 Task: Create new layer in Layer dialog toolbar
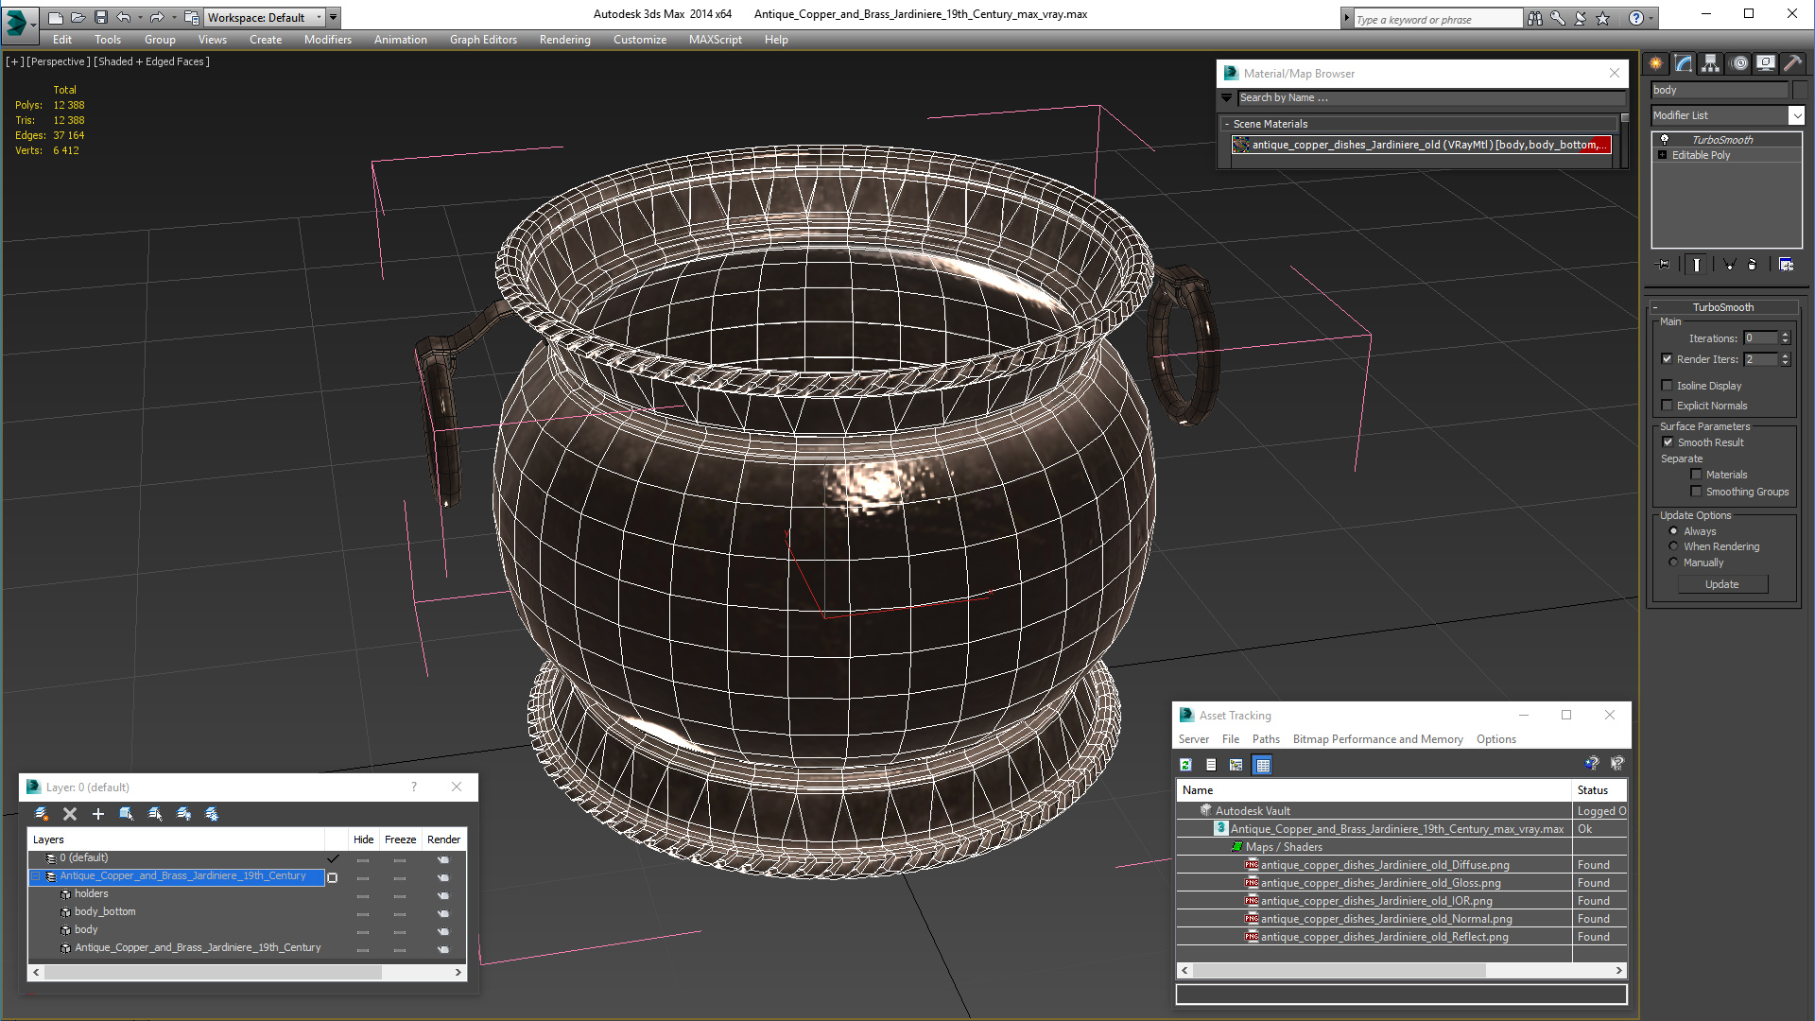(42, 814)
